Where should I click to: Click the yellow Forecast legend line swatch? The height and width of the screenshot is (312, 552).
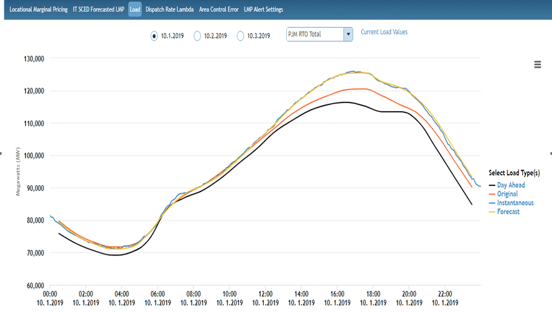492,211
